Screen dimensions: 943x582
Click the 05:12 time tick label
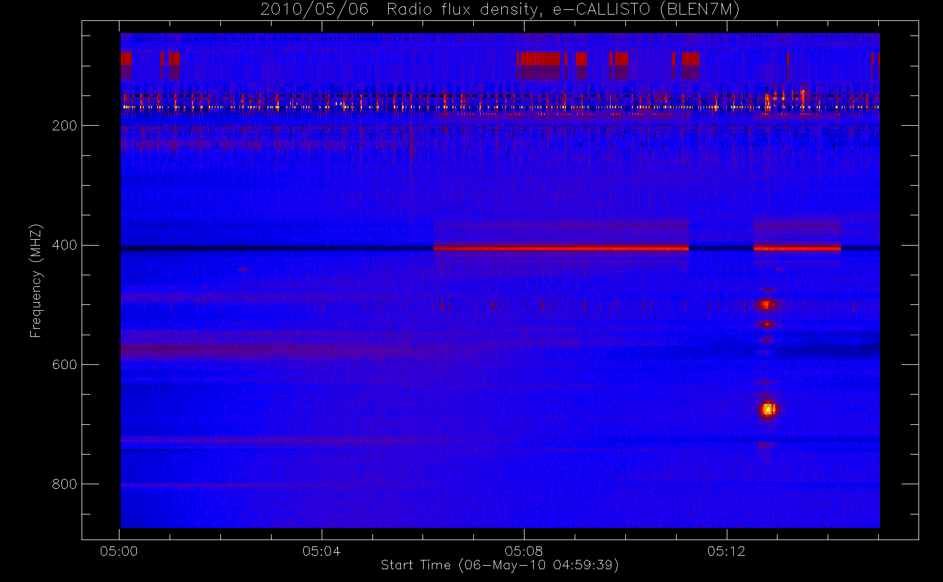[x=726, y=551]
